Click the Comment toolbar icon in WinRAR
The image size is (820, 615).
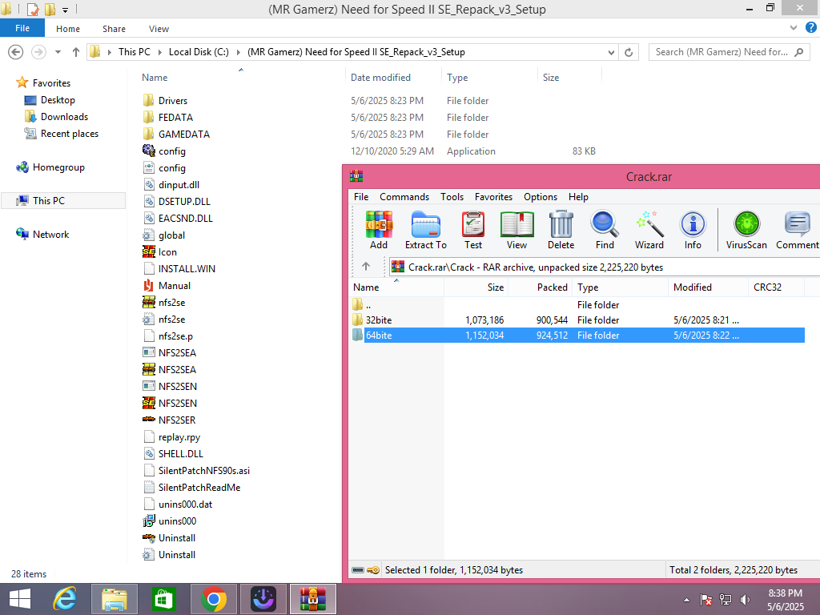797,230
